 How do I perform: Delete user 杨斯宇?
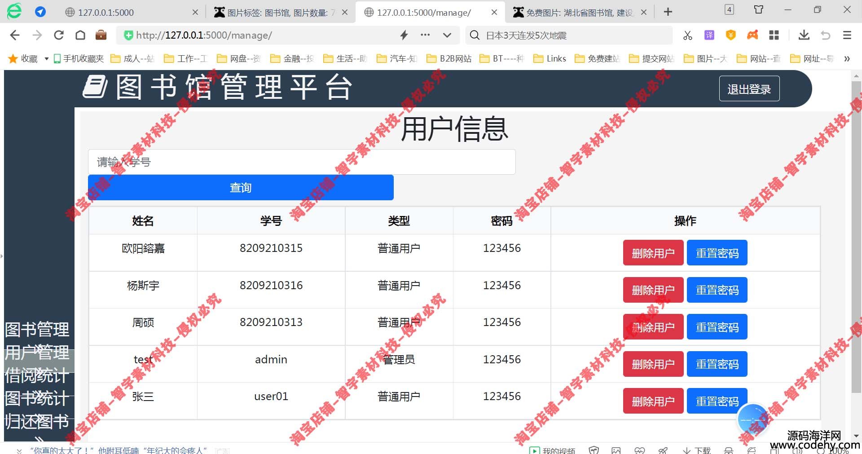(653, 290)
